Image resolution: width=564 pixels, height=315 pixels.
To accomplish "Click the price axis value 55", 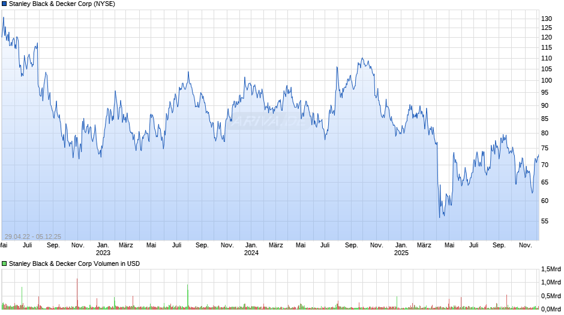I will (x=545, y=221).
